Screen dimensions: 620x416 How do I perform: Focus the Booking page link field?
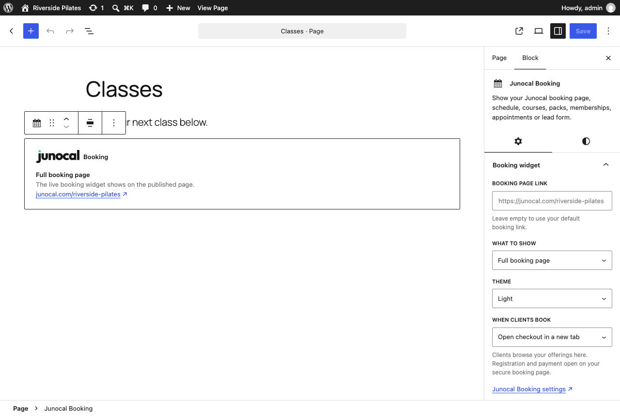552,201
